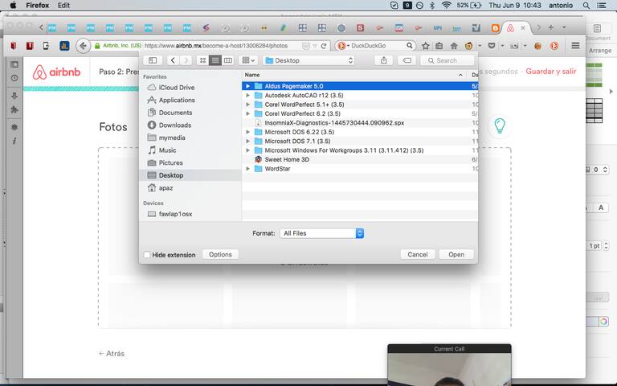The width and height of the screenshot is (617, 386).
Task: Click the Atrás back link
Action: tap(112, 354)
